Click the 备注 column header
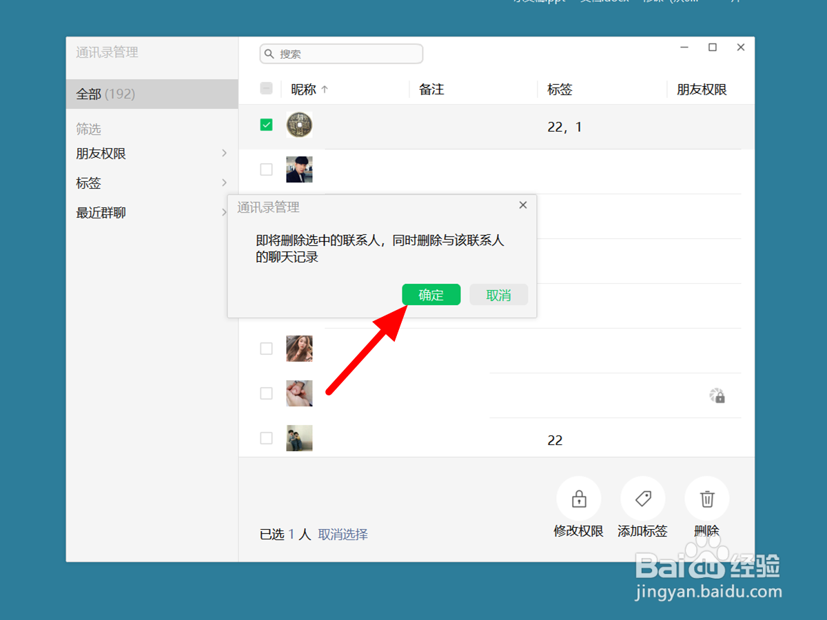The height and width of the screenshot is (620, 827). (431, 89)
